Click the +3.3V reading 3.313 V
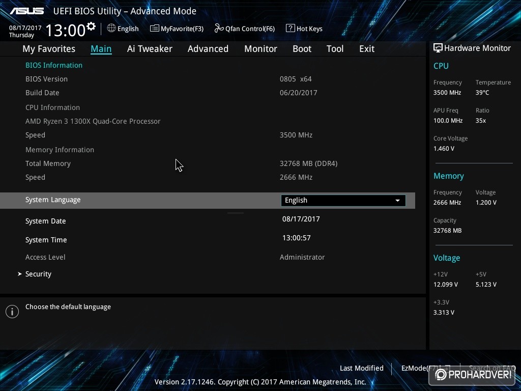521x391 pixels. (444, 313)
